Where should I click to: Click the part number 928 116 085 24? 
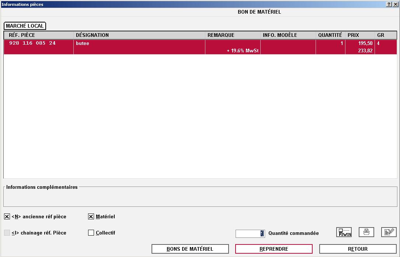(32, 43)
